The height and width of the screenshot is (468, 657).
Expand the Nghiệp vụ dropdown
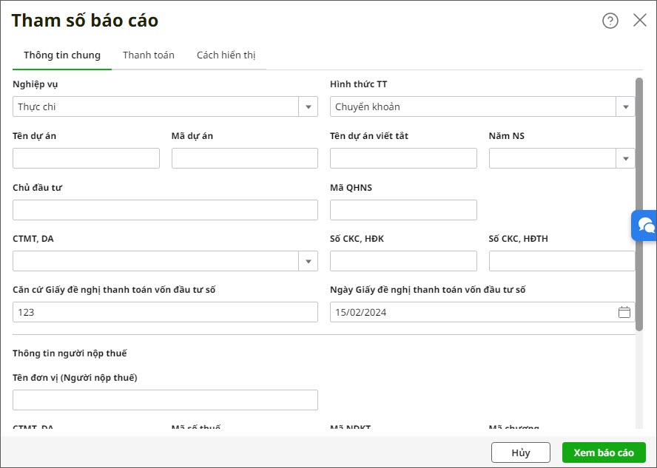(309, 107)
